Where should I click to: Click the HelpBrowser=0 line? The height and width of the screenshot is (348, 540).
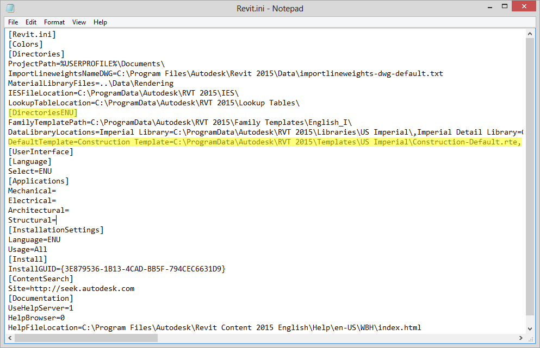pos(36,318)
